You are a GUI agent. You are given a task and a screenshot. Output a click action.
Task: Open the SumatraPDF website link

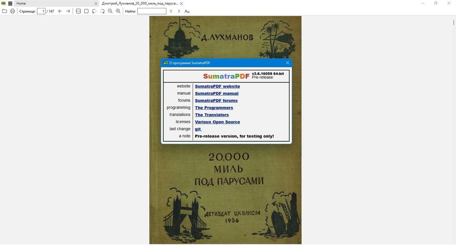click(217, 86)
